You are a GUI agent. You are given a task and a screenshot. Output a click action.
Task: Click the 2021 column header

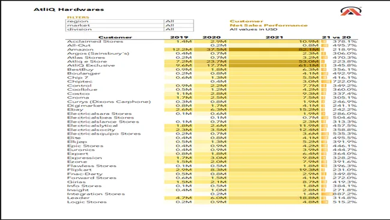274,37
